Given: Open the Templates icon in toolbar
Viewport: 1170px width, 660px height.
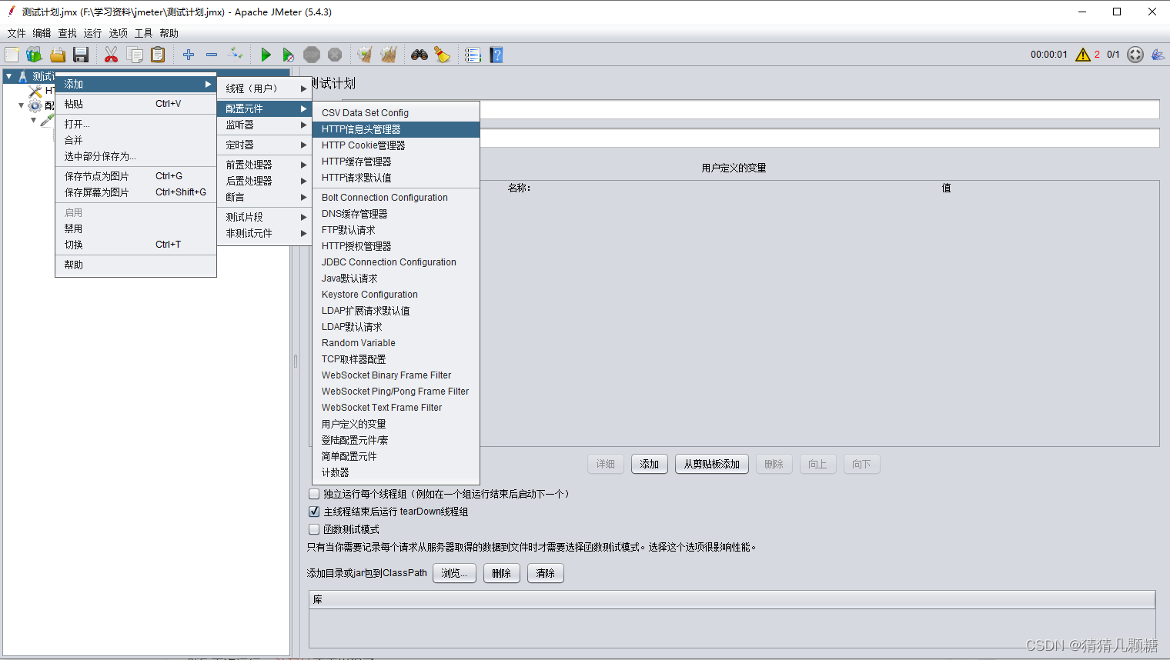Looking at the screenshot, I should point(34,55).
